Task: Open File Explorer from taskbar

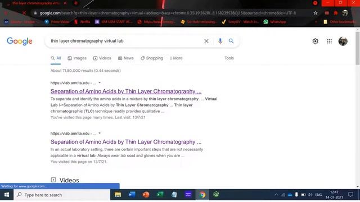Action: coord(118,195)
